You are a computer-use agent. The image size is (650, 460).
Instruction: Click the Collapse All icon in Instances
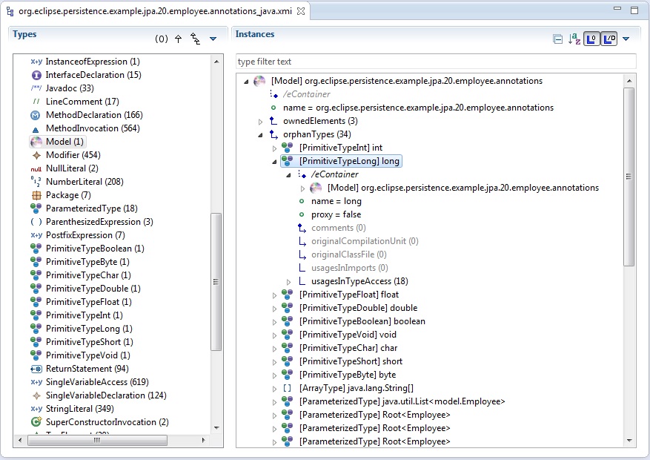coord(558,39)
